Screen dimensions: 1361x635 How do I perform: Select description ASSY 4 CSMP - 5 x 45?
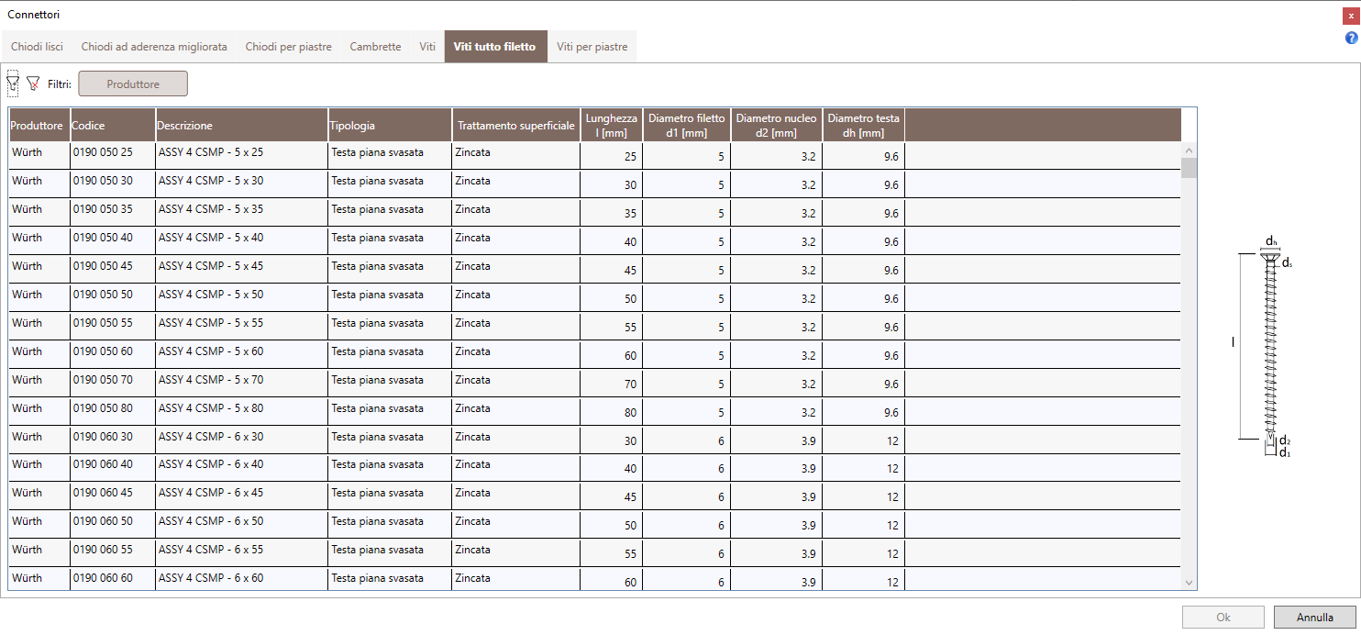(242, 269)
